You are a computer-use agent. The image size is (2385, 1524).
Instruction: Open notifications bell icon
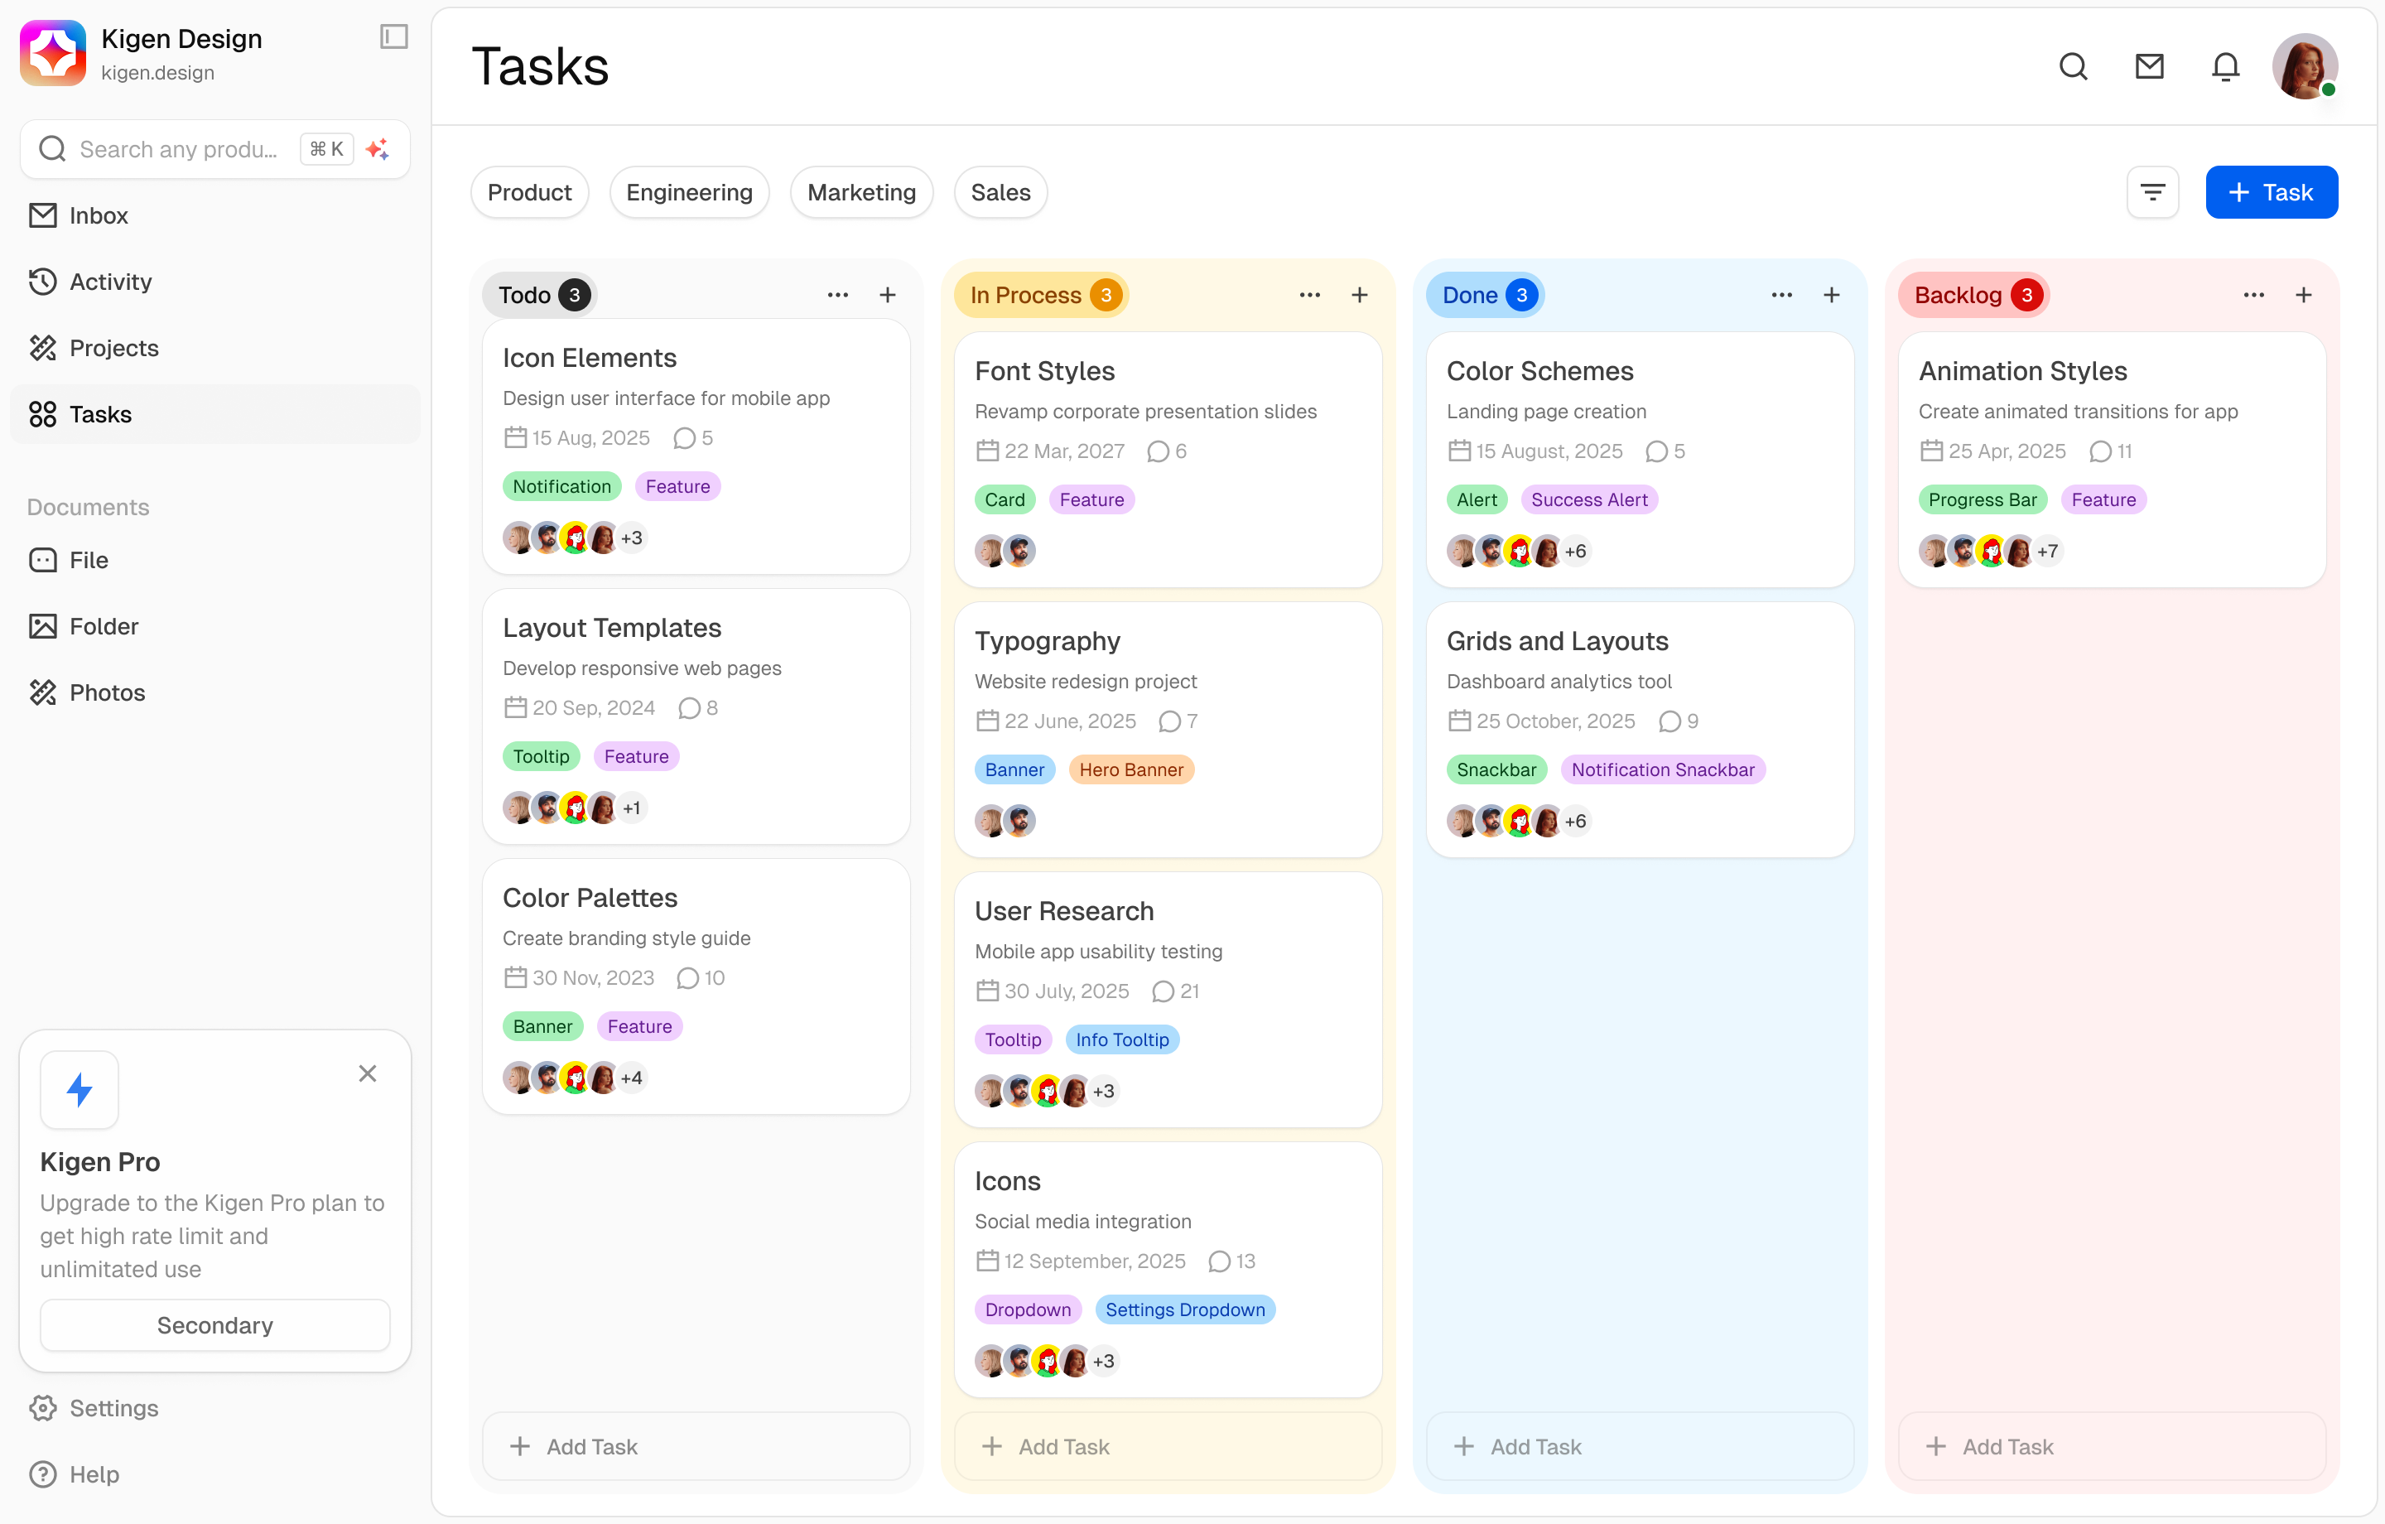[x=2224, y=66]
